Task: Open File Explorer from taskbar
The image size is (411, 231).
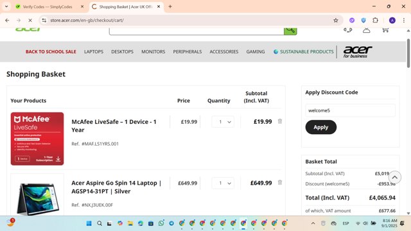Action: pyautogui.click(x=130, y=223)
